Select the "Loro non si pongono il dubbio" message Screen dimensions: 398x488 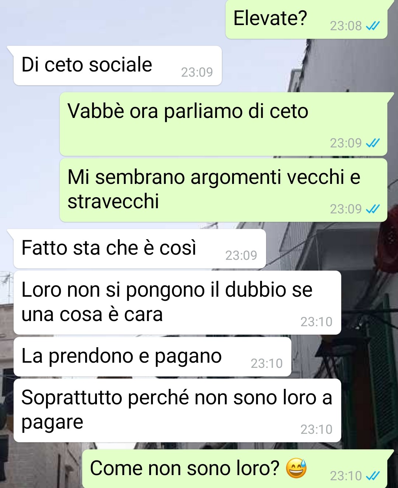[x=177, y=303]
